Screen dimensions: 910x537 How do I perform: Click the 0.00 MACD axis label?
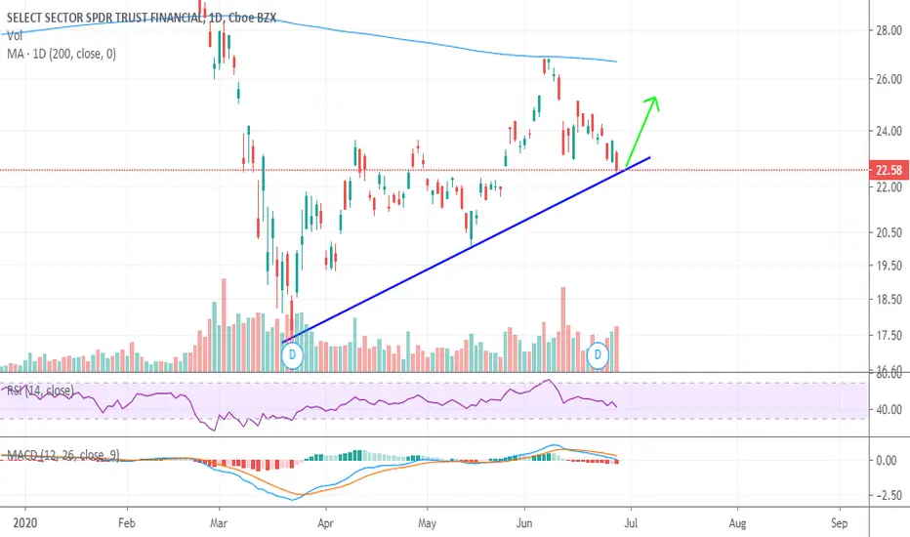coord(887,461)
